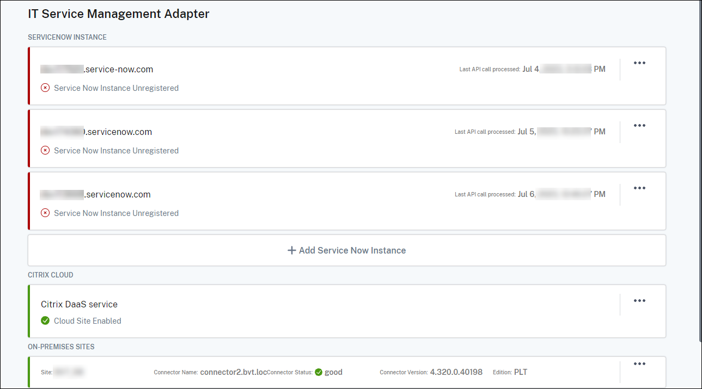Click green Connector Status good icon

click(319, 372)
